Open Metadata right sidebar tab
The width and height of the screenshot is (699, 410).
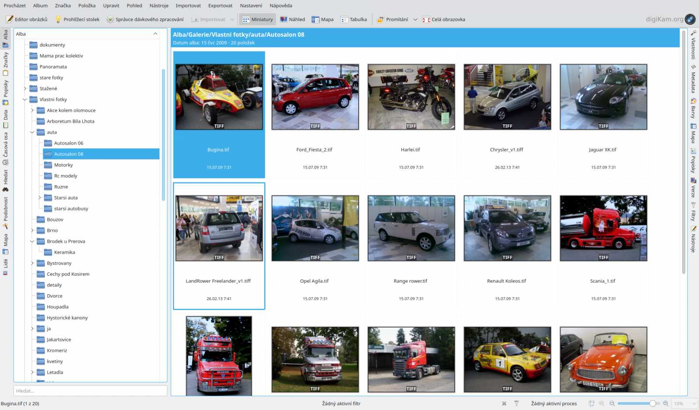[693, 79]
